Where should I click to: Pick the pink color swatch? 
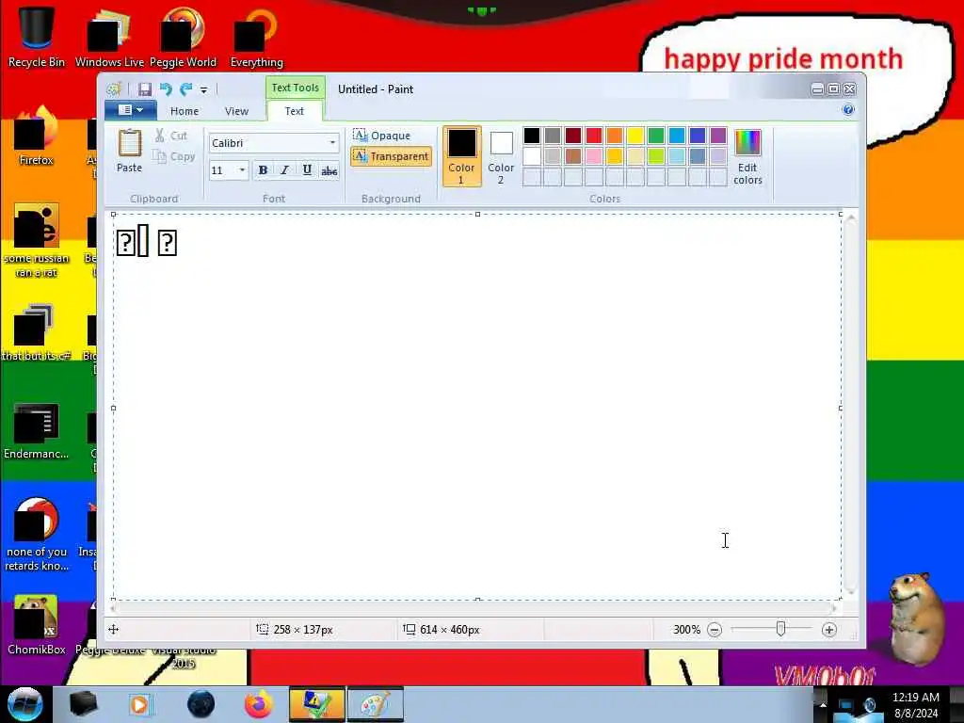point(594,156)
